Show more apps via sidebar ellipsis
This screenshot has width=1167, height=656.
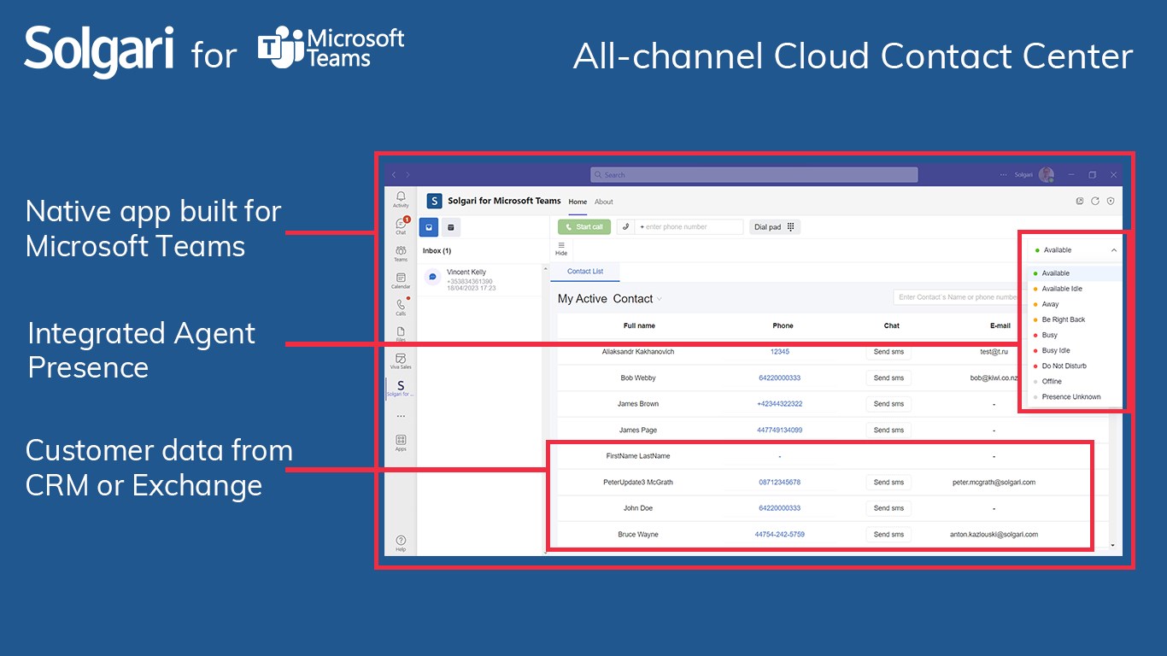click(401, 417)
